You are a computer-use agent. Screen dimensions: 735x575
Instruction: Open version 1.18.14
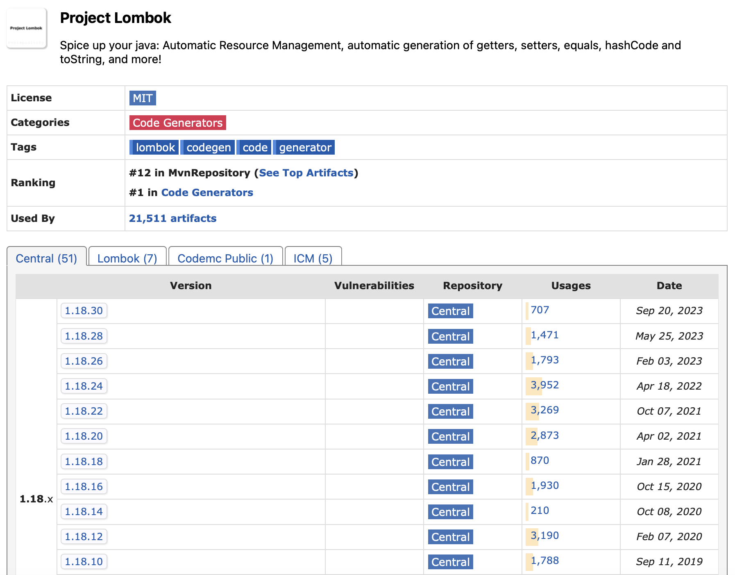tap(84, 511)
